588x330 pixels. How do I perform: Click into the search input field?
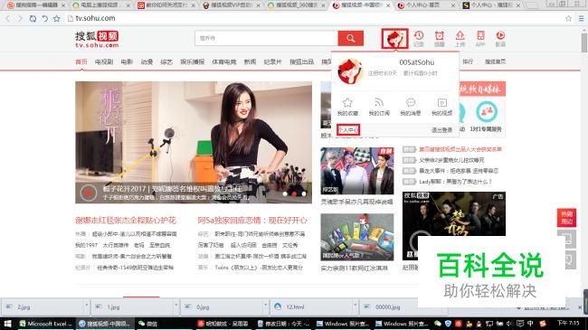click(x=266, y=38)
